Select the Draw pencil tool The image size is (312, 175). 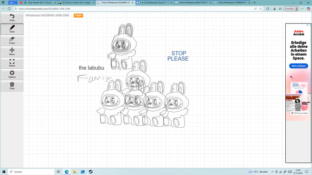(12, 29)
